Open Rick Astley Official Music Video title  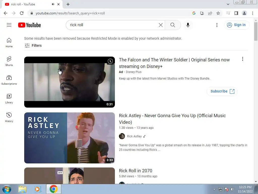(x=172, y=119)
